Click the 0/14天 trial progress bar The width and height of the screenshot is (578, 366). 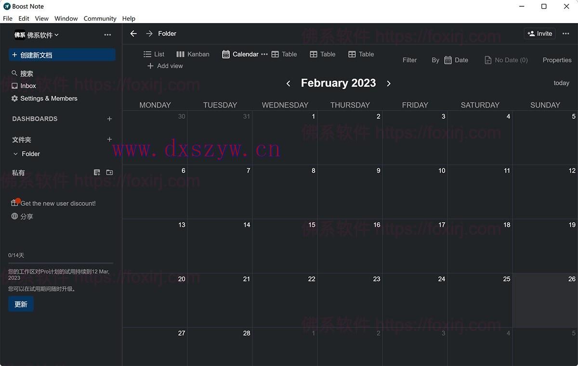click(x=61, y=263)
